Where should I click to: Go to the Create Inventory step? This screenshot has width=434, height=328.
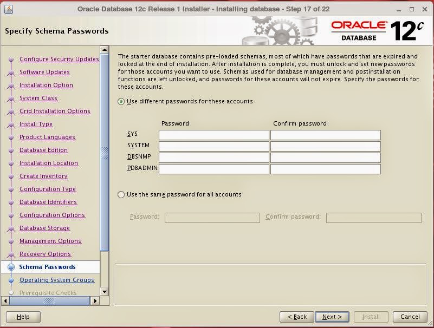pos(43,176)
